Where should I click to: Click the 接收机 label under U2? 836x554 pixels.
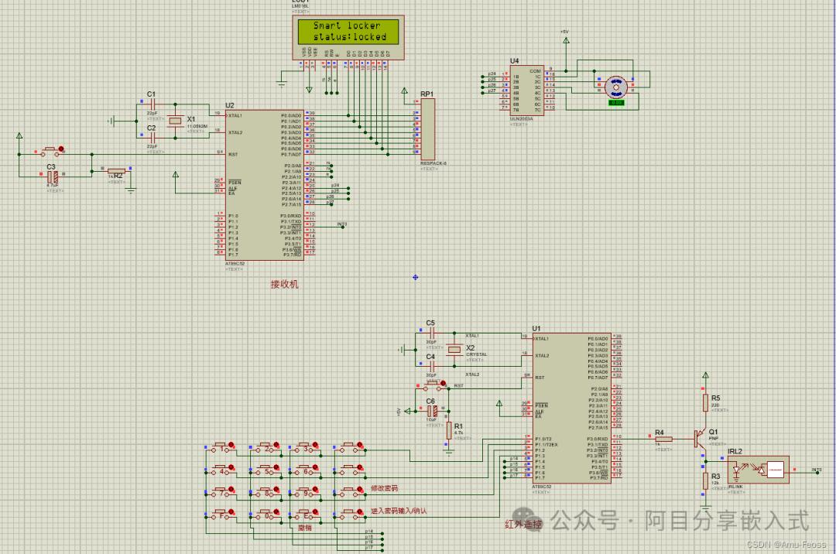[284, 285]
